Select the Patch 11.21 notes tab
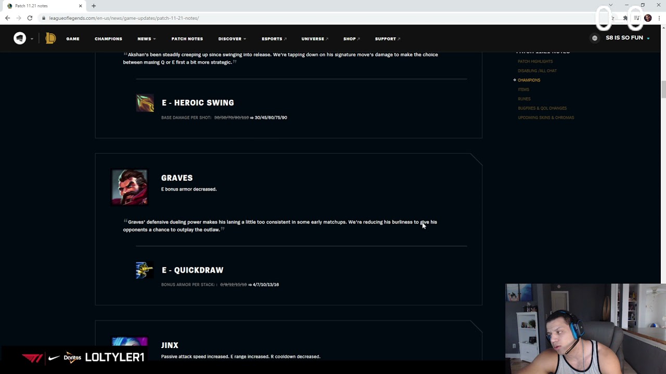Viewport: 666px width, 374px height. click(x=45, y=6)
